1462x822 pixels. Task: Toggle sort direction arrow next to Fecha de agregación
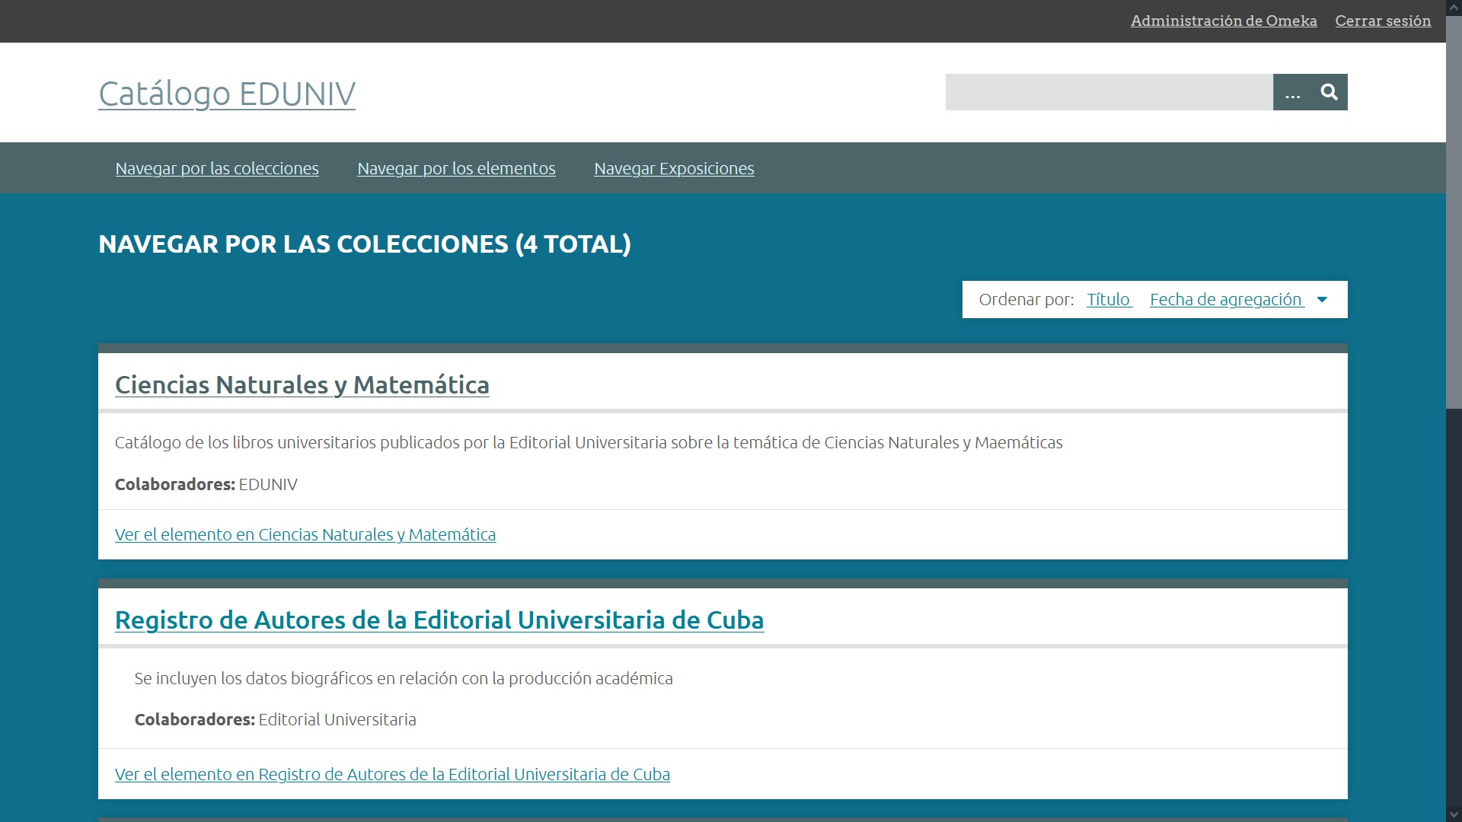click(x=1322, y=300)
